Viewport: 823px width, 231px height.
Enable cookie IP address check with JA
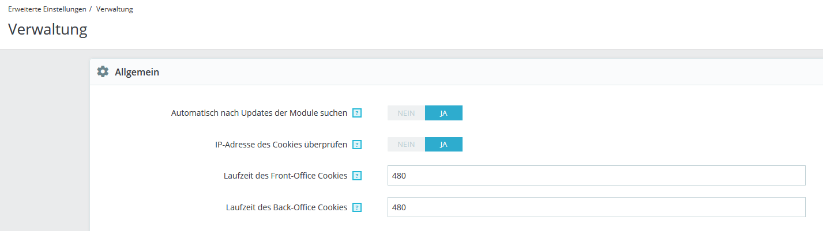pos(444,145)
